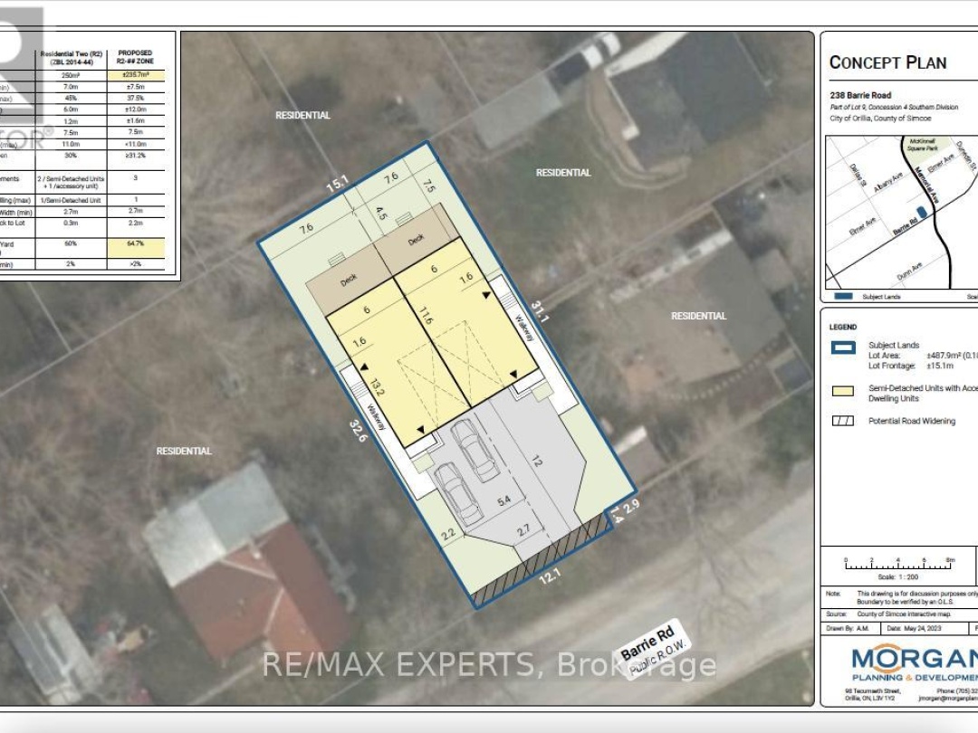The width and height of the screenshot is (978, 733).
Task: Click the left unit's "Deck" label
Action: [x=349, y=281]
